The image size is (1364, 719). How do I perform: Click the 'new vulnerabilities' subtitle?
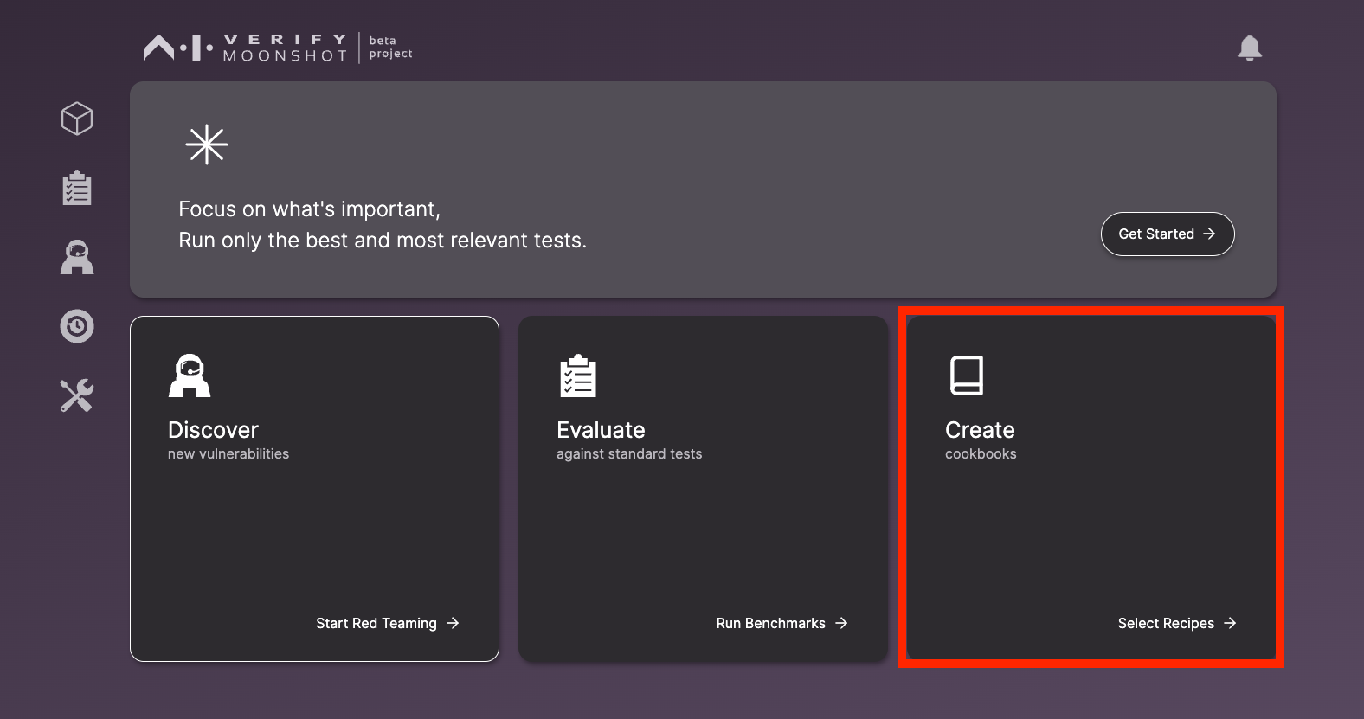coord(228,453)
